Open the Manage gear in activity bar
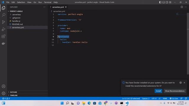The image size is (189, 106). [4, 93]
